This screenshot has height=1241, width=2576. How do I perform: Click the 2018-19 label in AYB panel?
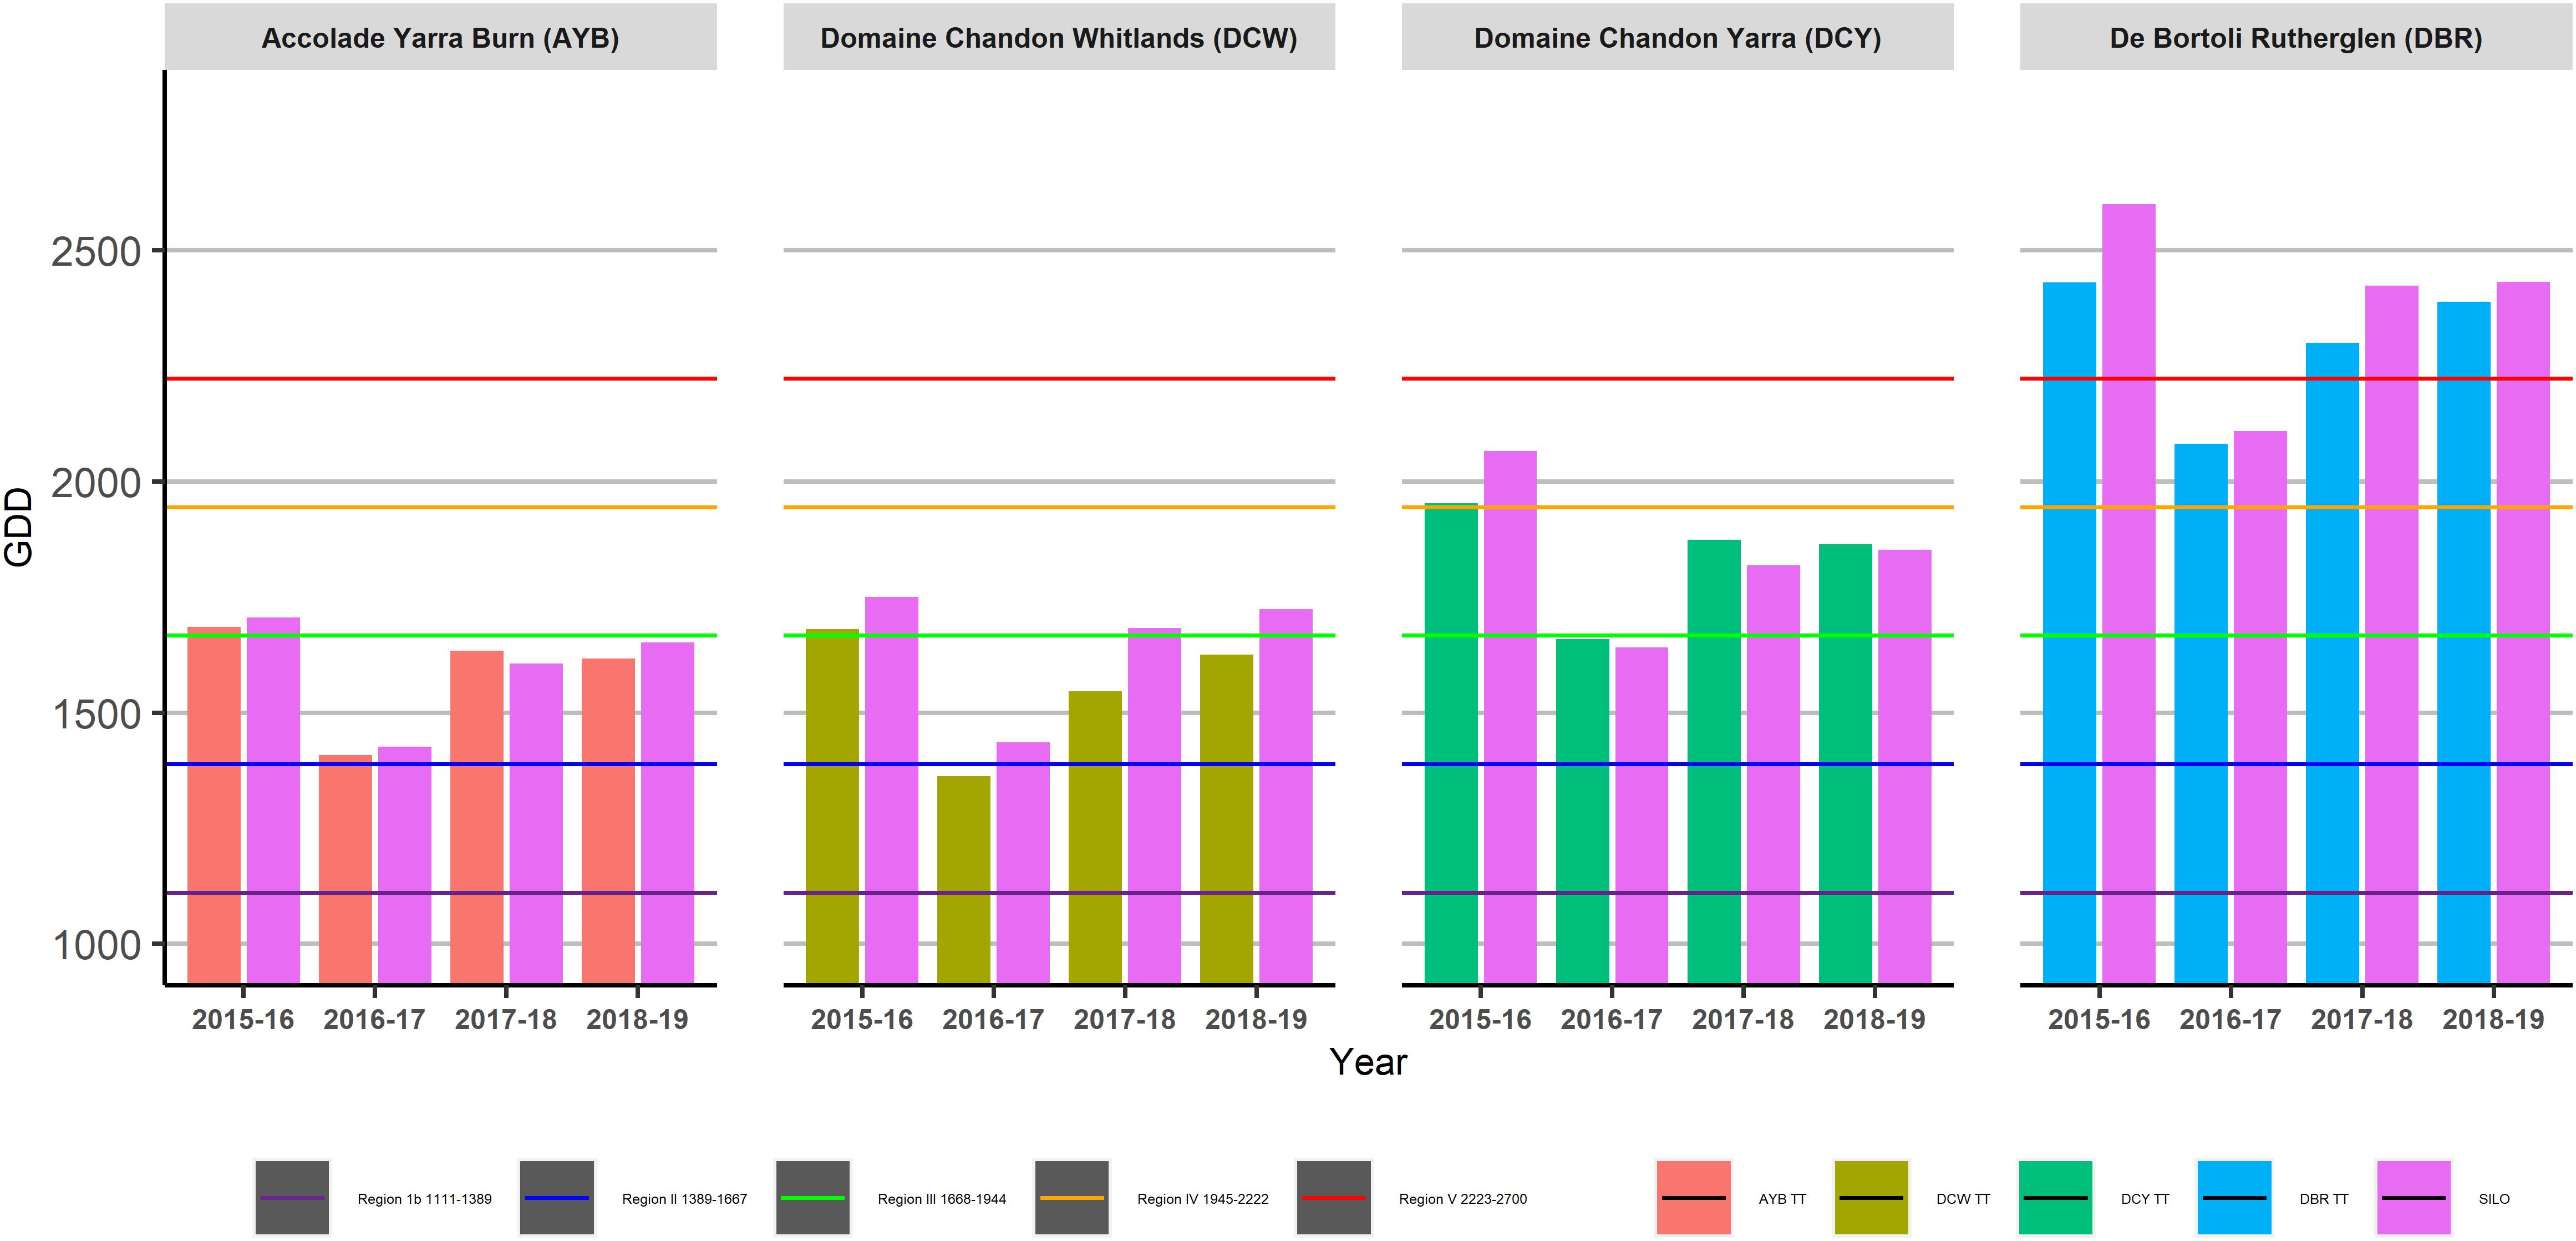coord(637,1019)
